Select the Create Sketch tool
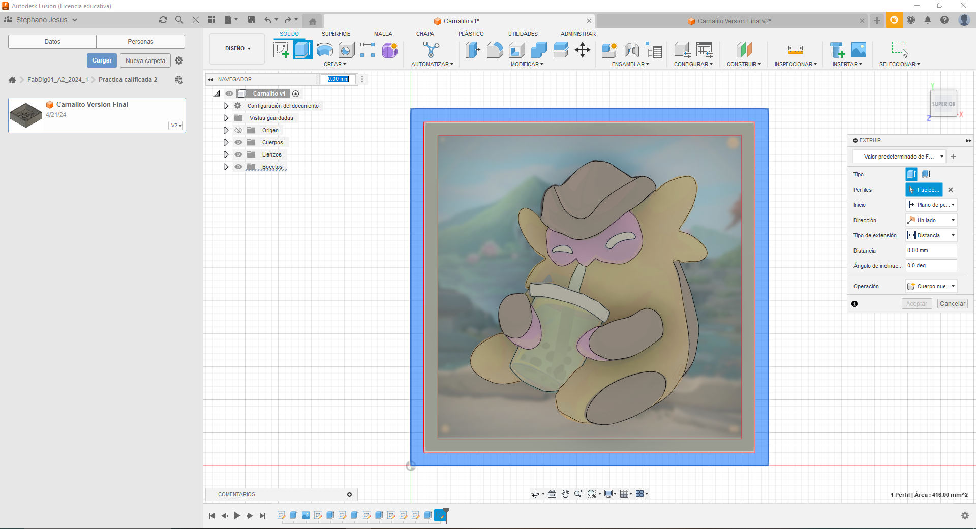 pyautogui.click(x=281, y=50)
